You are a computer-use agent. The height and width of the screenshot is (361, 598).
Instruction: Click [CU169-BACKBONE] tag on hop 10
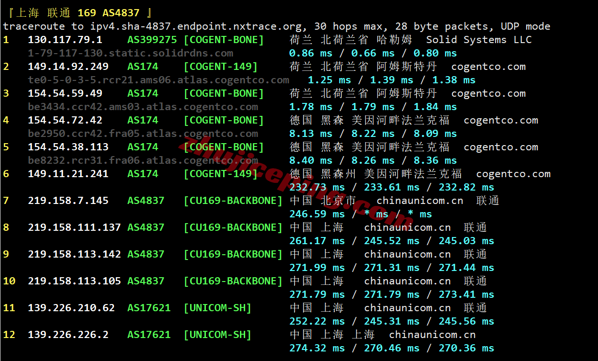[233, 281]
